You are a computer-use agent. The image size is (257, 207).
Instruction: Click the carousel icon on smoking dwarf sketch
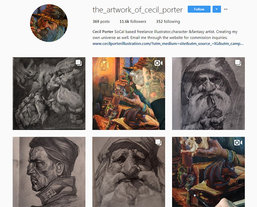[x=78, y=63]
